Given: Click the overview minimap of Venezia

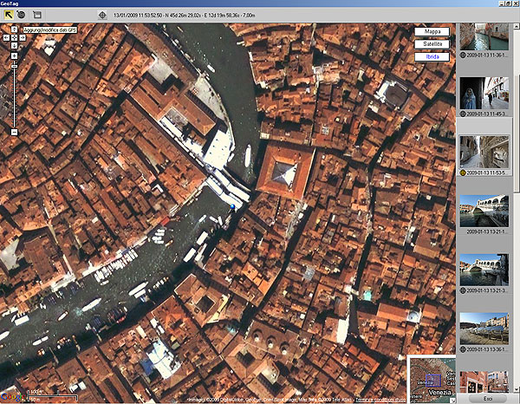Looking at the screenshot, I should (x=432, y=379).
